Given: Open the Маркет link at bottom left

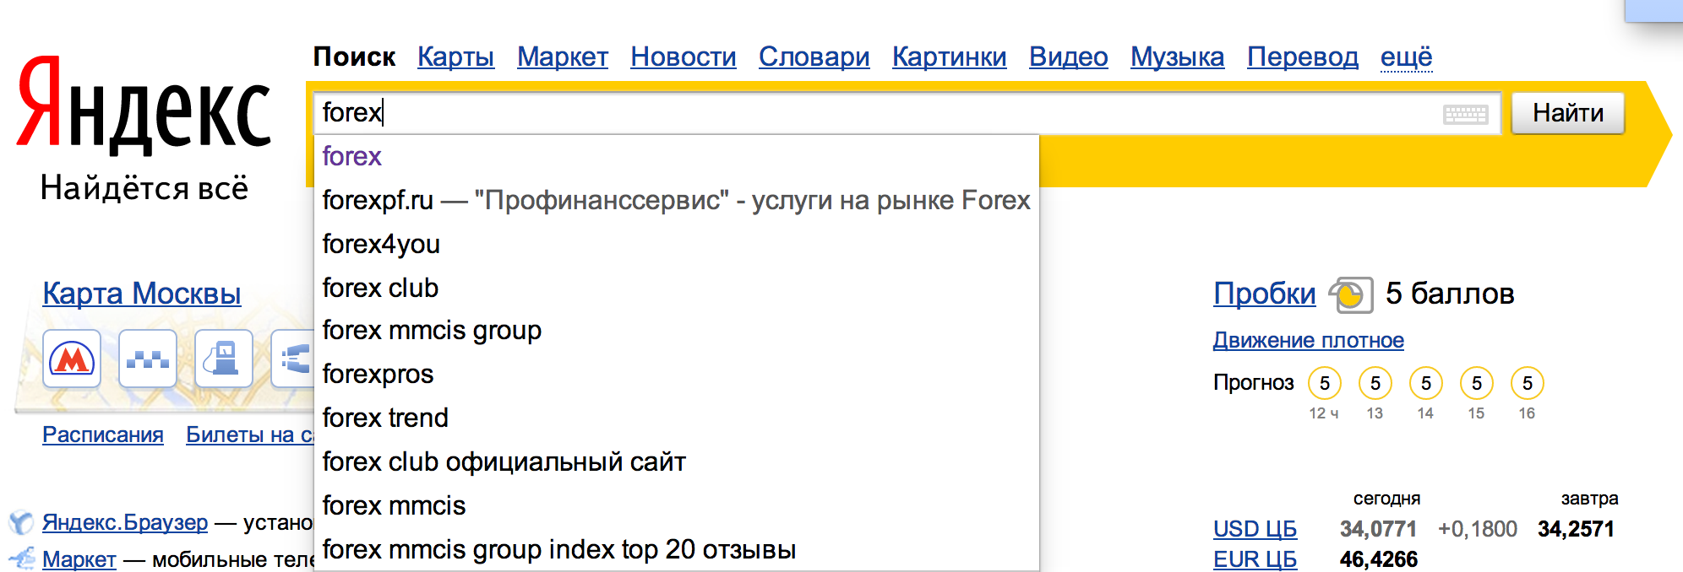Looking at the screenshot, I should [x=79, y=559].
